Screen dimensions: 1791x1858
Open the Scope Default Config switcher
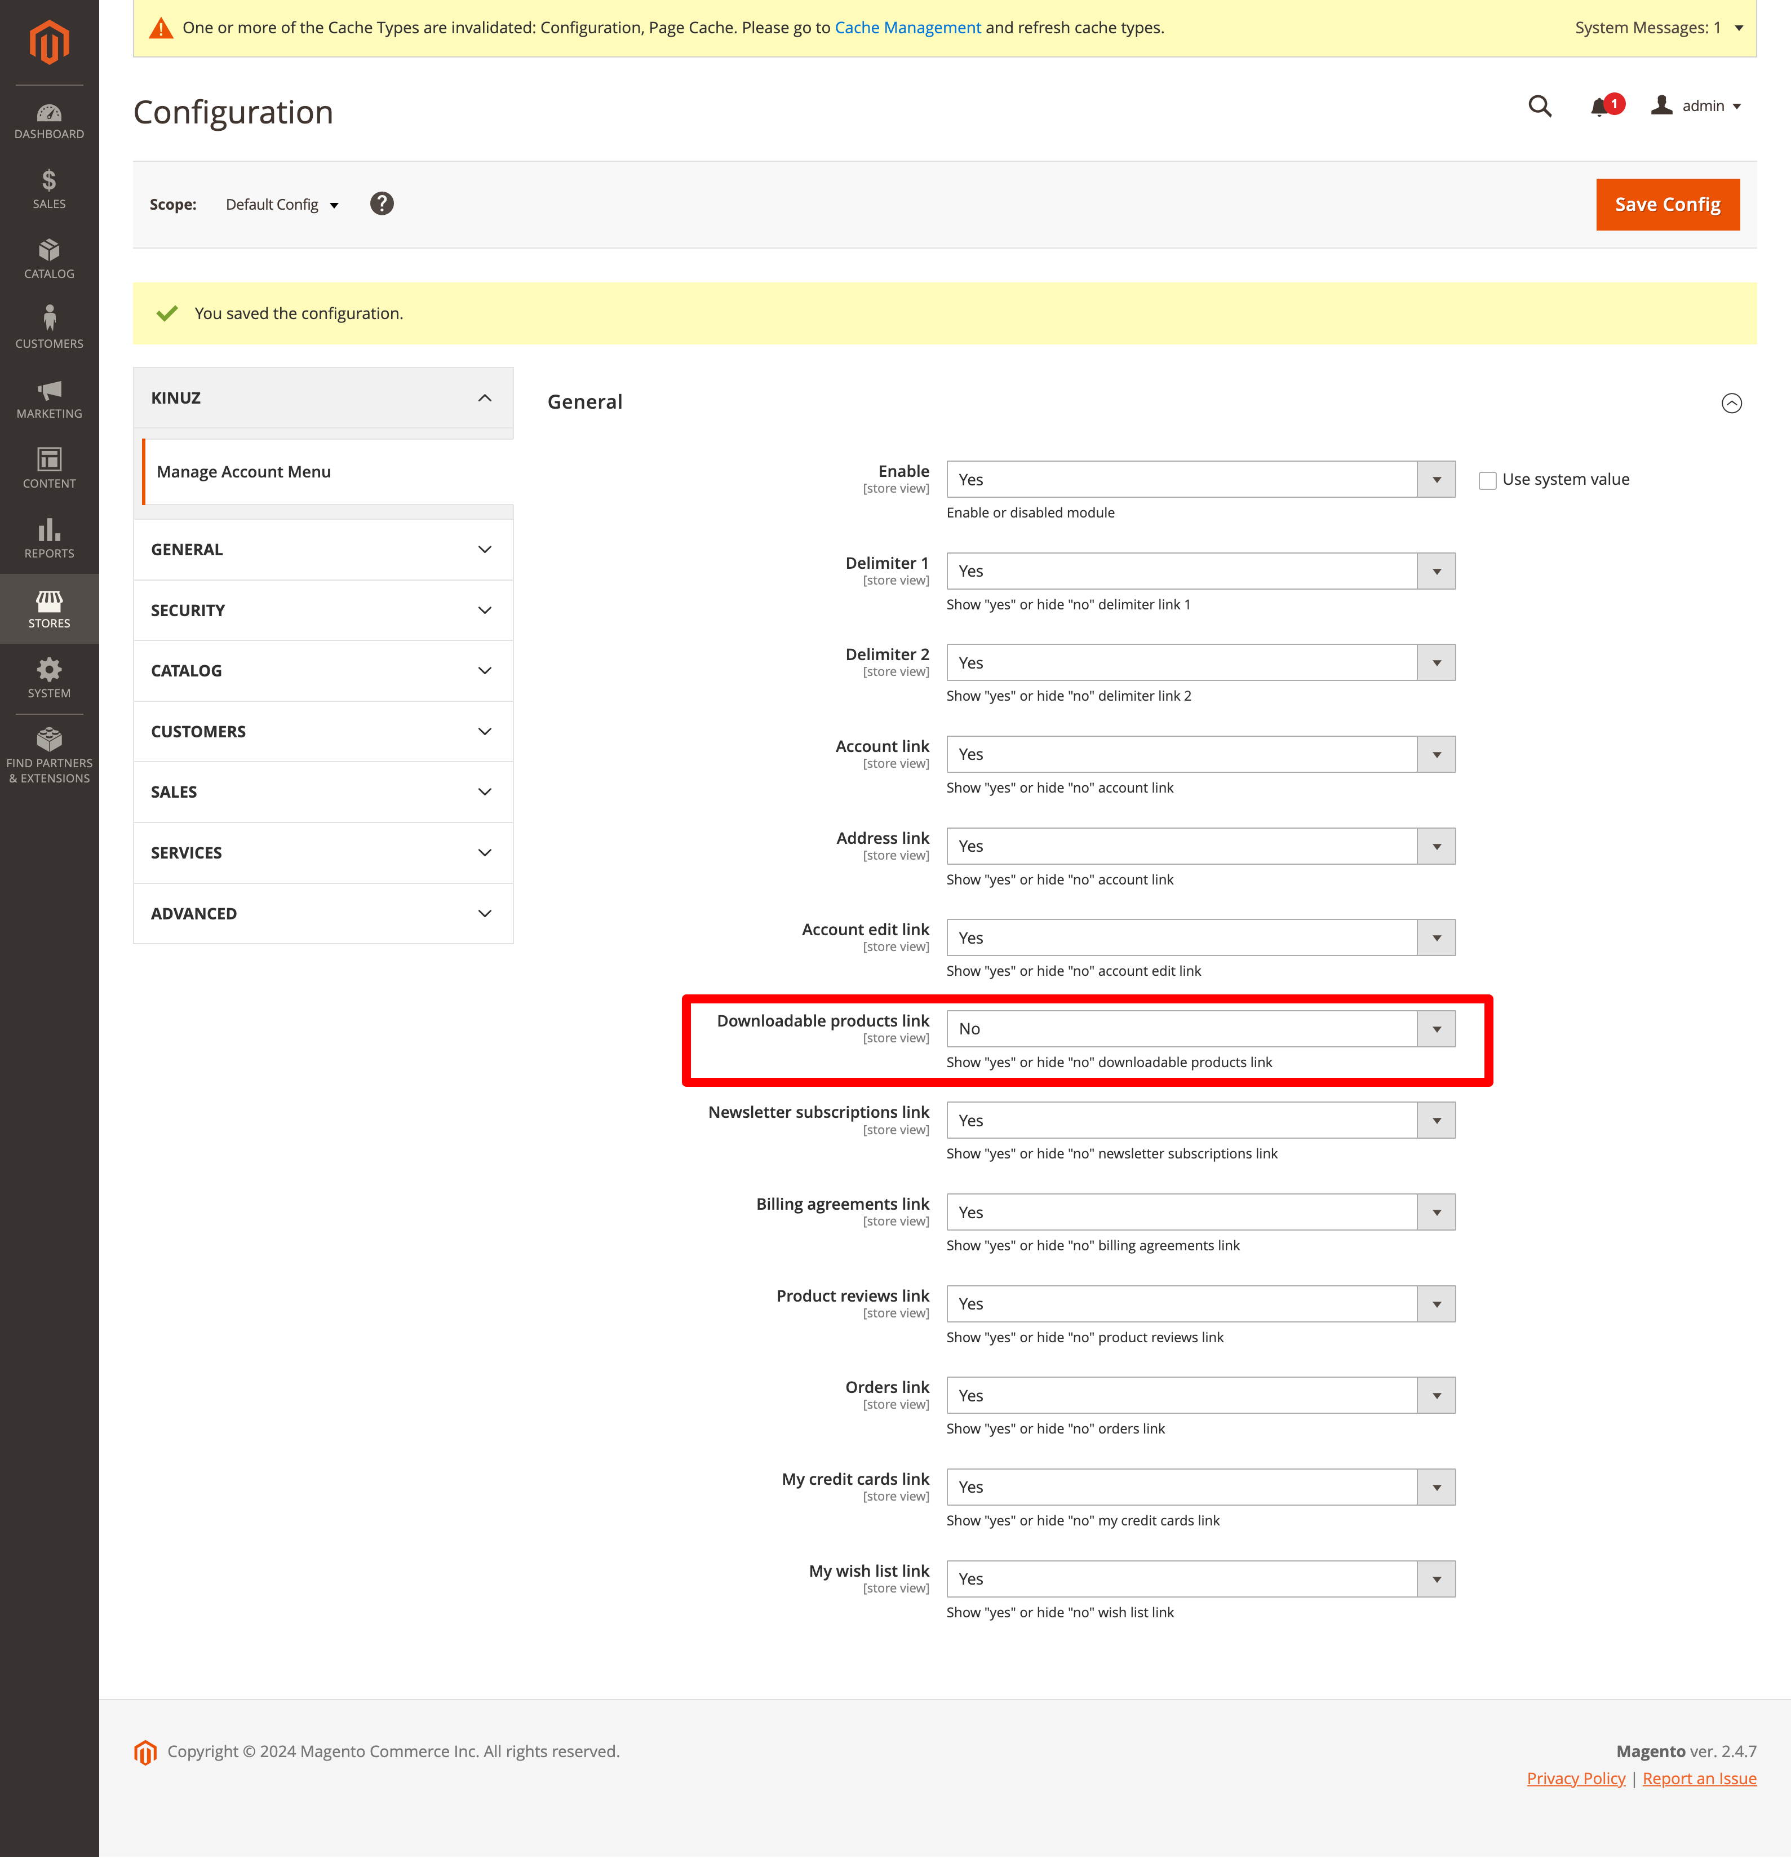(x=281, y=205)
